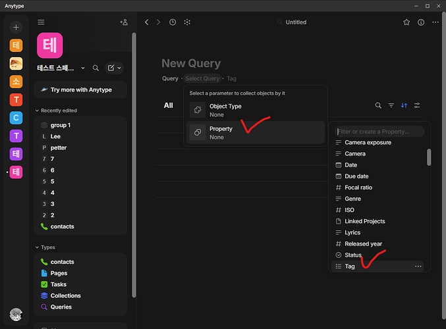Viewport: 446px width, 329px height.
Task: Click the Untitled search bar
Action: [292, 22]
